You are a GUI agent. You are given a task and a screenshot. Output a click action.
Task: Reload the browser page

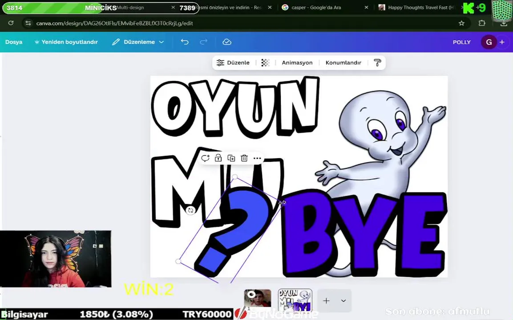point(11,23)
